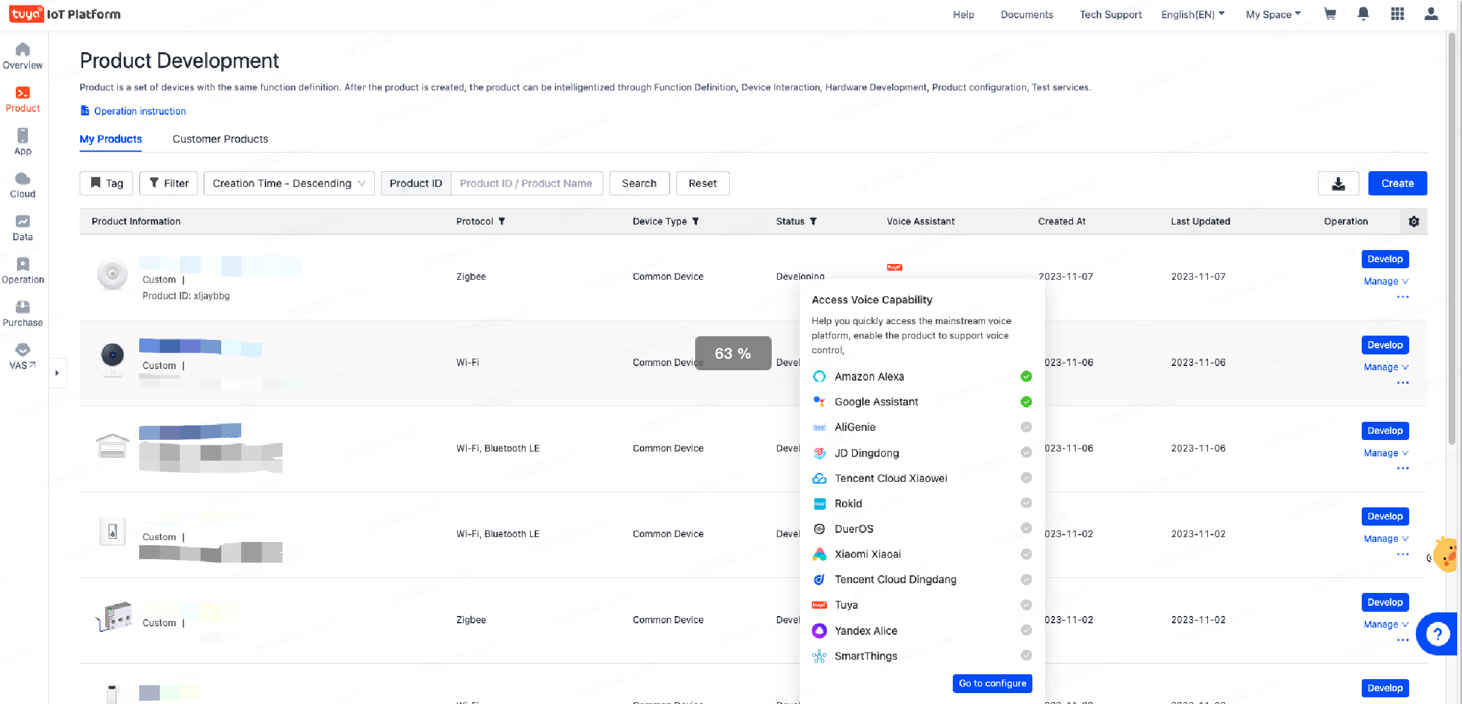
Task: Click the Tuya voice assistant badge in first row
Action: 894,267
